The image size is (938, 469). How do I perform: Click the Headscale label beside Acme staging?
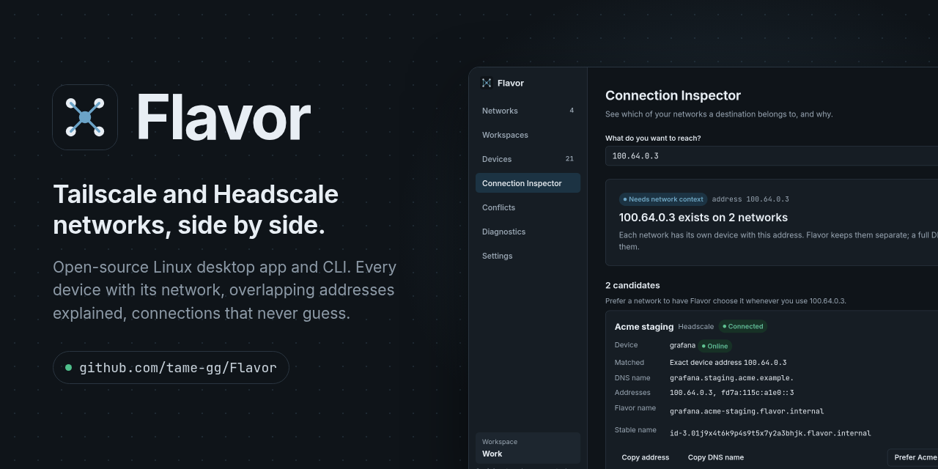695,327
